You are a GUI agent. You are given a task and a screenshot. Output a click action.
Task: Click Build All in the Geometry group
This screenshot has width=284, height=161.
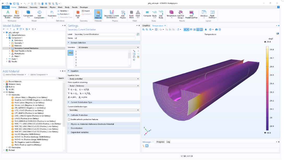(x=78, y=14)
